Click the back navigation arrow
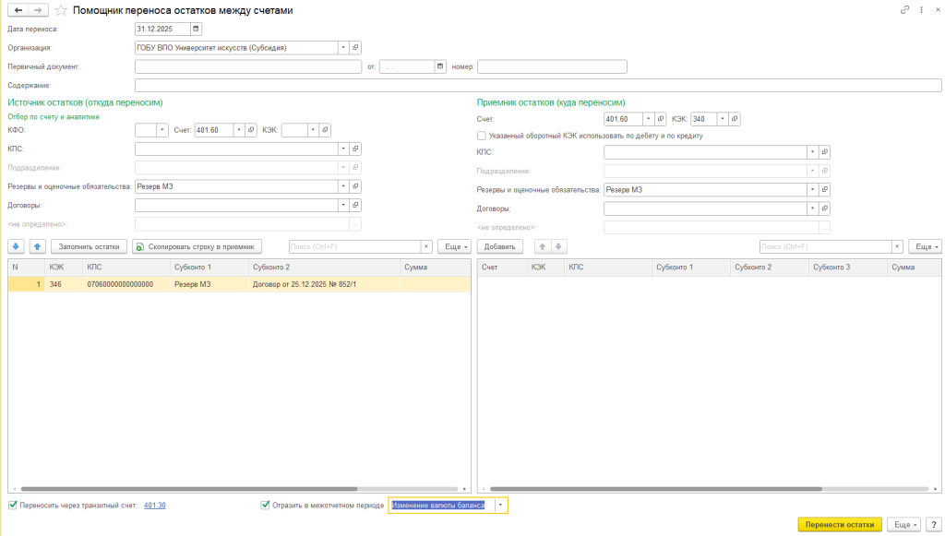The height and width of the screenshot is (536, 945). tap(18, 9)
